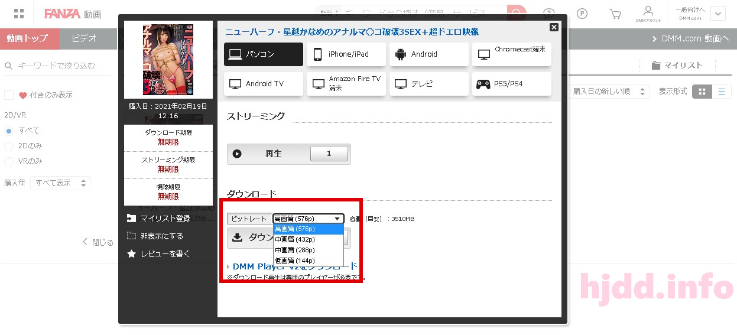
Task: Open the マイリスト folder button
Action: [677, 66]
